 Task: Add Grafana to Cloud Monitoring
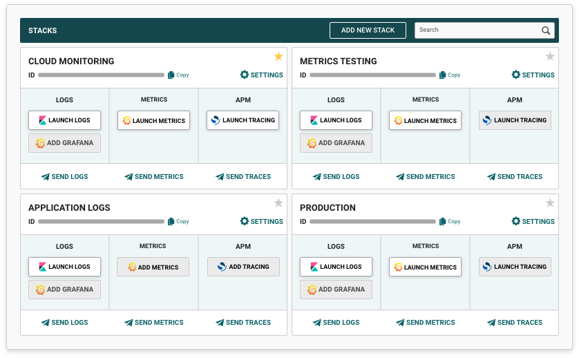pyautogui.click(x=65, y=143)
